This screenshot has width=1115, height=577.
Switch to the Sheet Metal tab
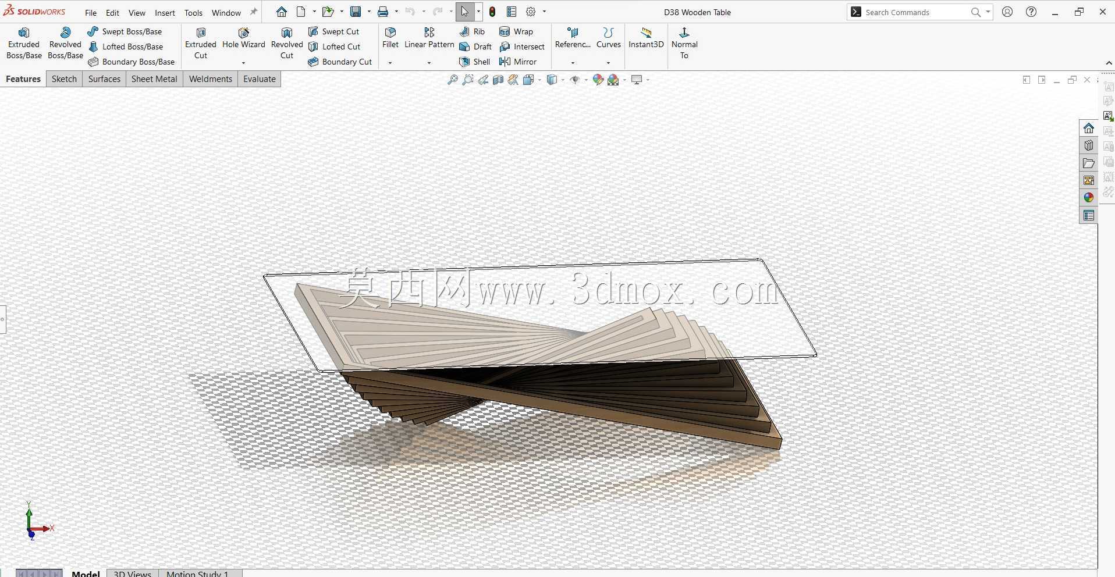154,79
